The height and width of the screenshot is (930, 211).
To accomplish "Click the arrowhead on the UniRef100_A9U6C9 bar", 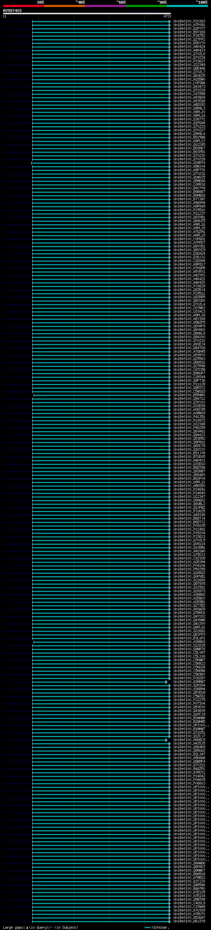I will pos(166,740).
